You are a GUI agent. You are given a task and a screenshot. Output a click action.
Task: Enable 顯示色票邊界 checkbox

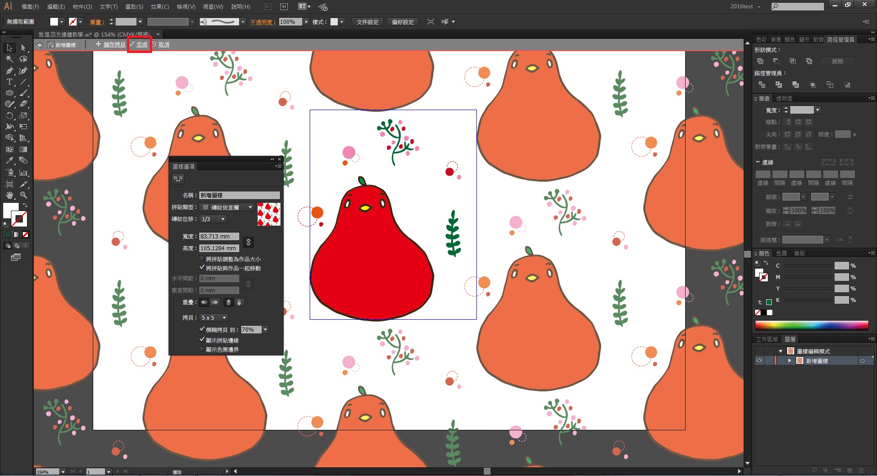(201, 349)
